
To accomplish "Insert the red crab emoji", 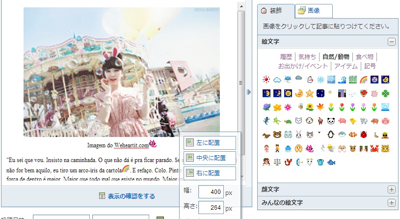I will 374,148.
